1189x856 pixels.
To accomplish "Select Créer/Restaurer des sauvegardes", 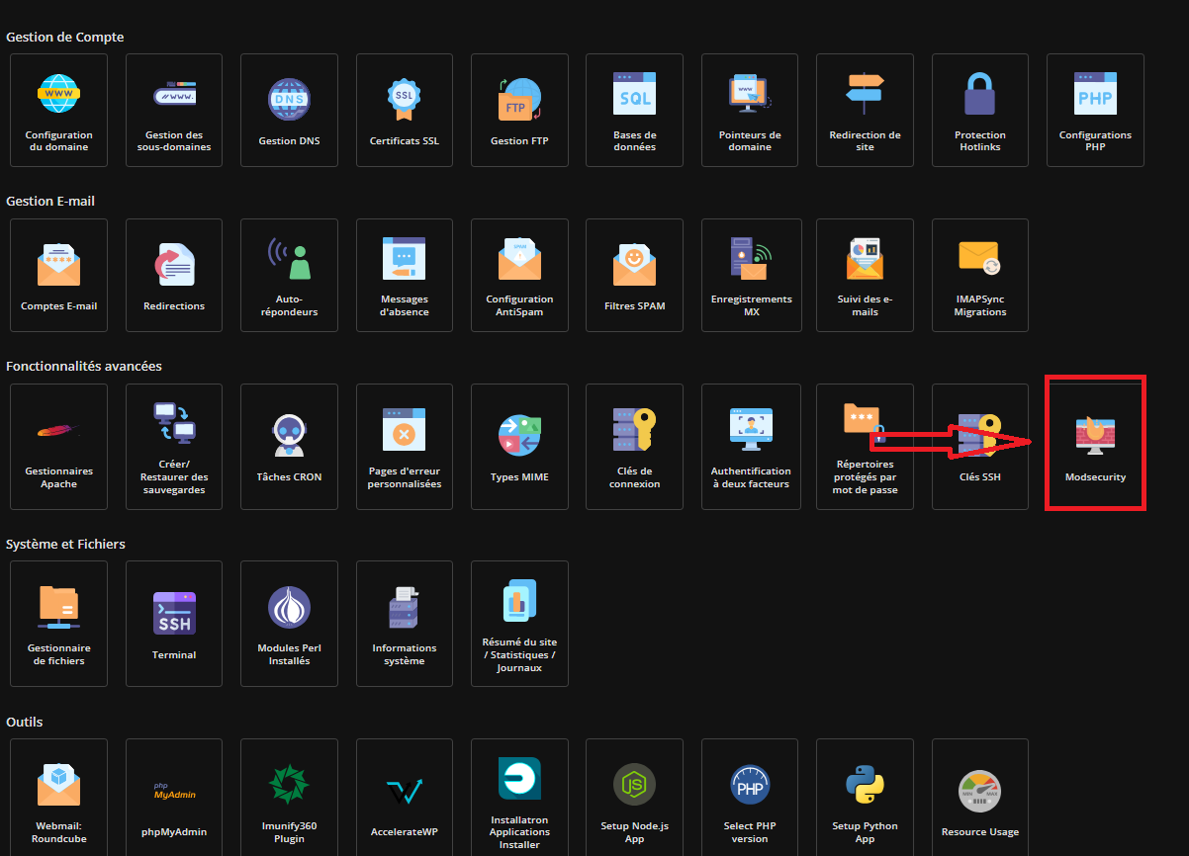I will pos(174,447).
